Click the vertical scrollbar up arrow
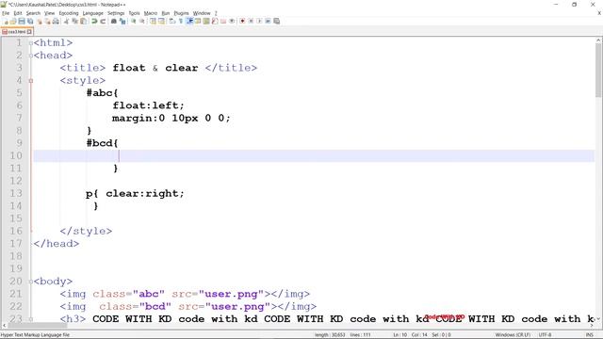 point(598,40)
